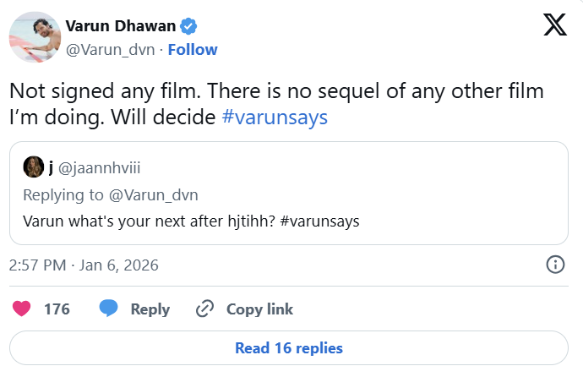The image size is (583, 377).
Task: Open the tweet info circle icon
Action: [x=555, y=265]
